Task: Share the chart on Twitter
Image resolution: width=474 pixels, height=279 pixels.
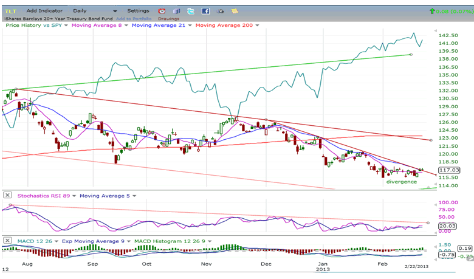Action: pyautogui.click(x=191, y=11)
